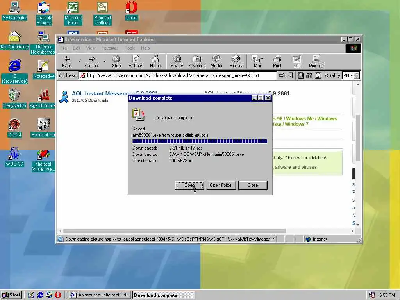Screen dimensions: 400x300
Task: Launch Opera from Quick Launch
Action: point(58,295)
